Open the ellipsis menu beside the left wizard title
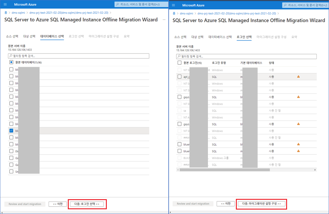Screen dimensions: 329x214 (164, 20)
